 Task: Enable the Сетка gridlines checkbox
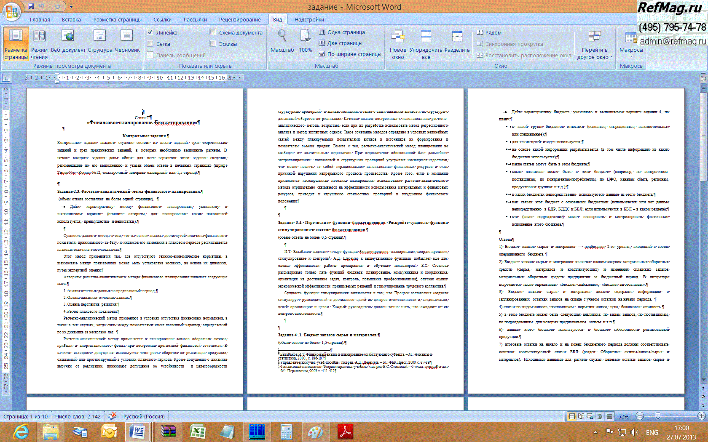pyautogui.click(x=150, y=44)
